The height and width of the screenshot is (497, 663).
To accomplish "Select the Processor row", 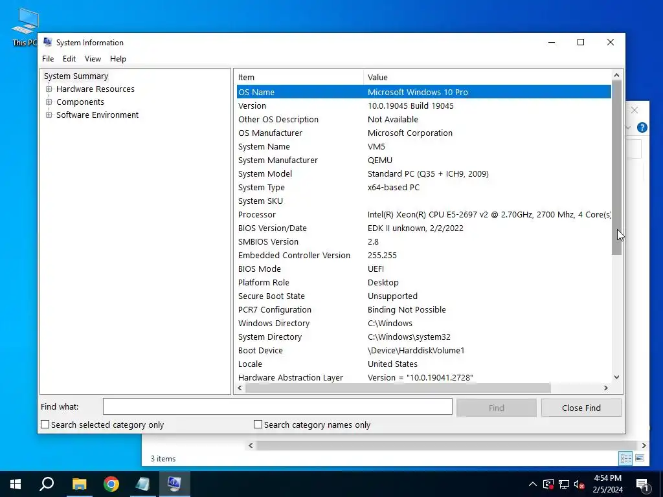I will tap(423, 215).
